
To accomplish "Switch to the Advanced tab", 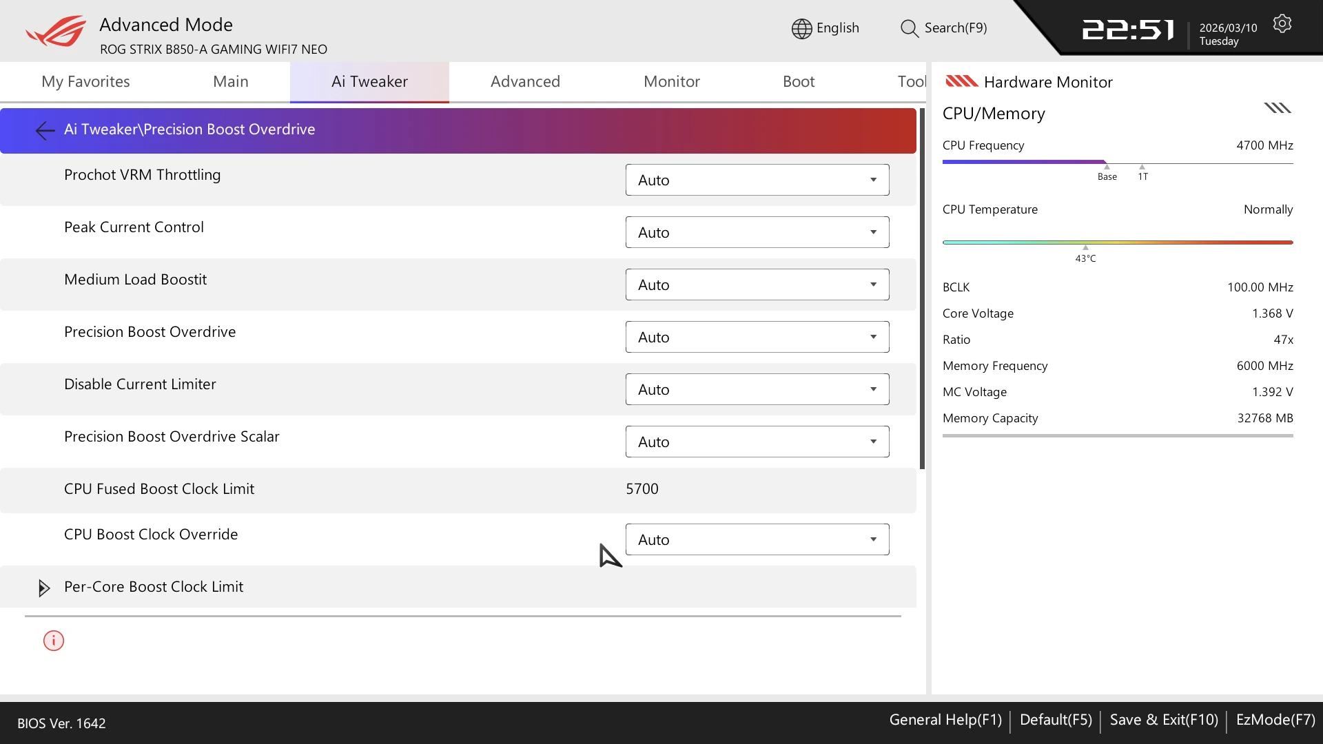I will [x=525, y=81].
